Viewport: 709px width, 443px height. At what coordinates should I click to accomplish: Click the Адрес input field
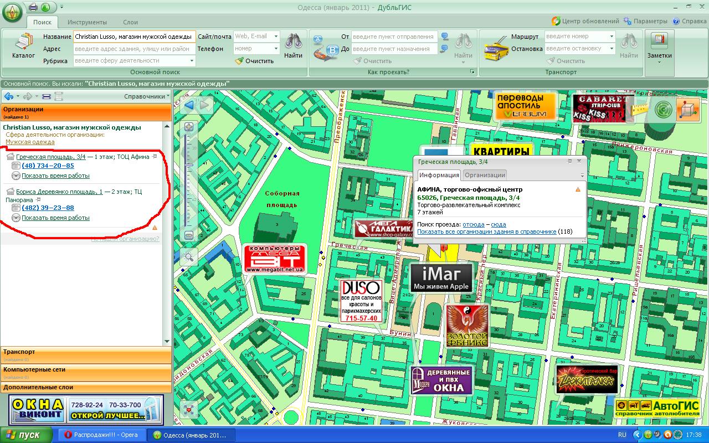coord(134,49)
